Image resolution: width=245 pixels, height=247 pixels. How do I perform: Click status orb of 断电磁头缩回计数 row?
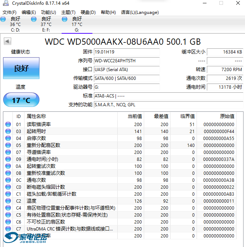(8, 187)
